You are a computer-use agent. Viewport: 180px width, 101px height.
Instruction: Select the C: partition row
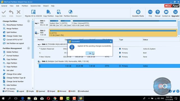(x=109, y=53)
